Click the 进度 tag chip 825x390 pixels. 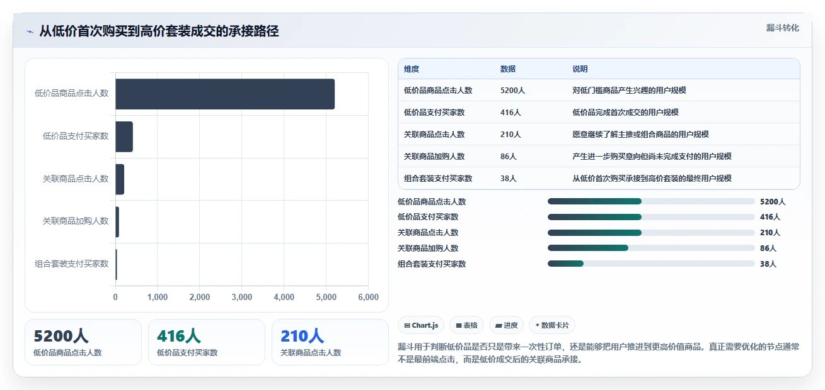click(x=506, y=325)
